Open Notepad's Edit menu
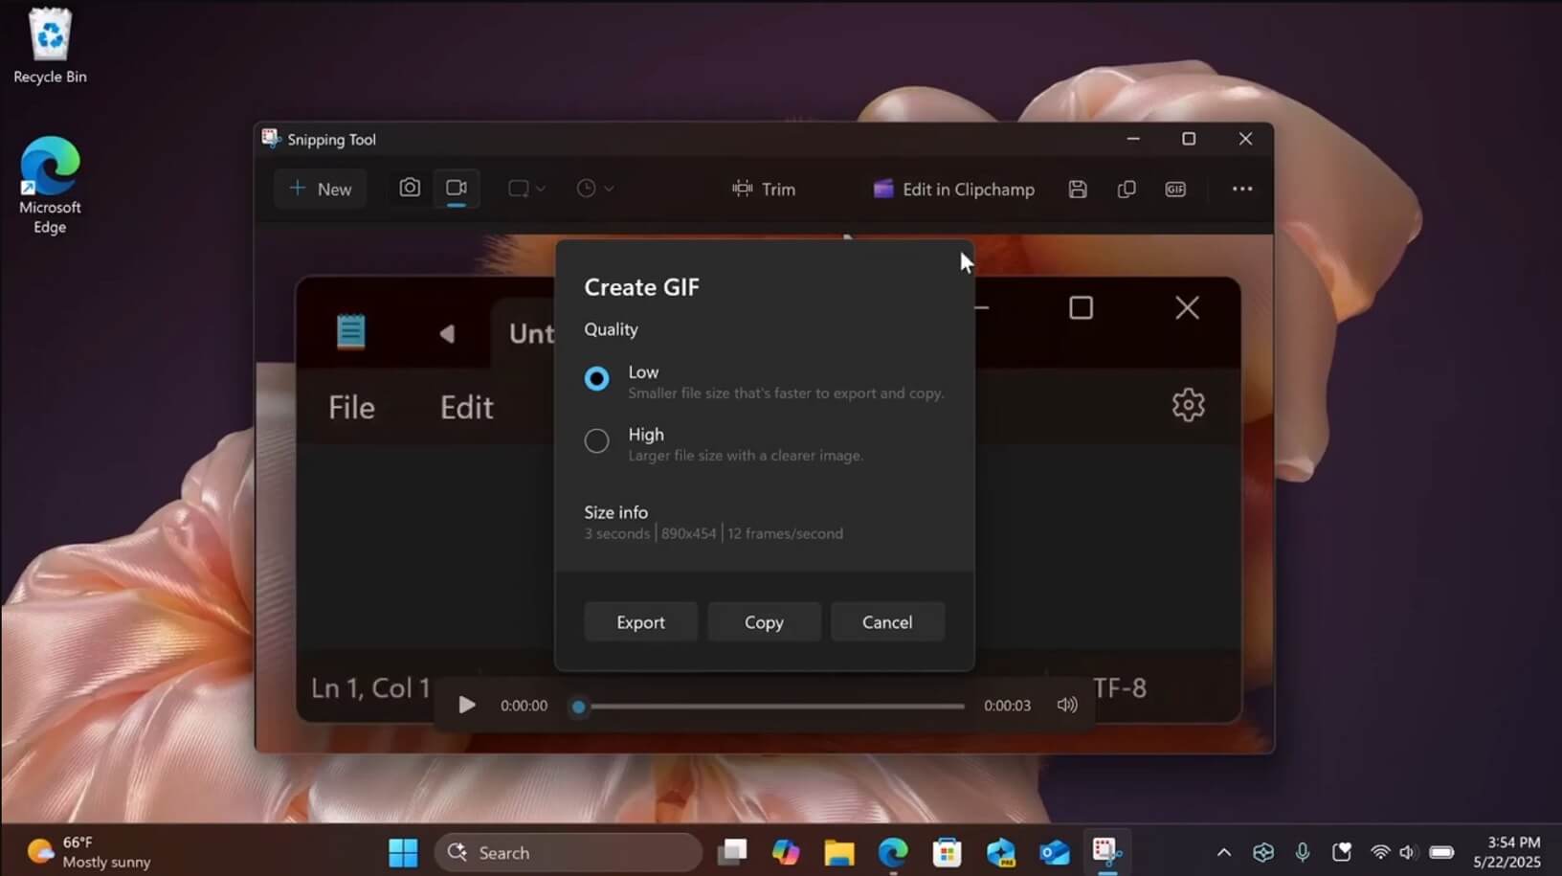 (465, 406)
